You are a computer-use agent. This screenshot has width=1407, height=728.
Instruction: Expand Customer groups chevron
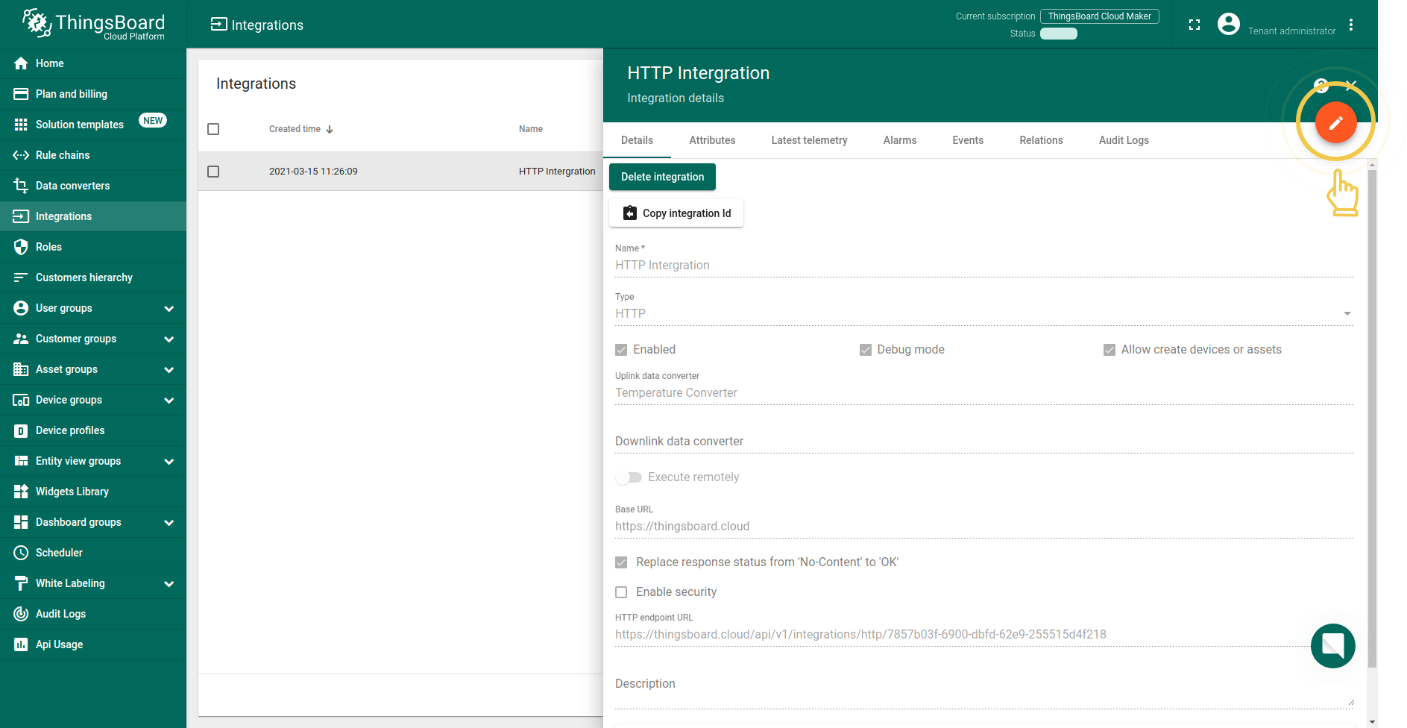(x=169, y=339)
